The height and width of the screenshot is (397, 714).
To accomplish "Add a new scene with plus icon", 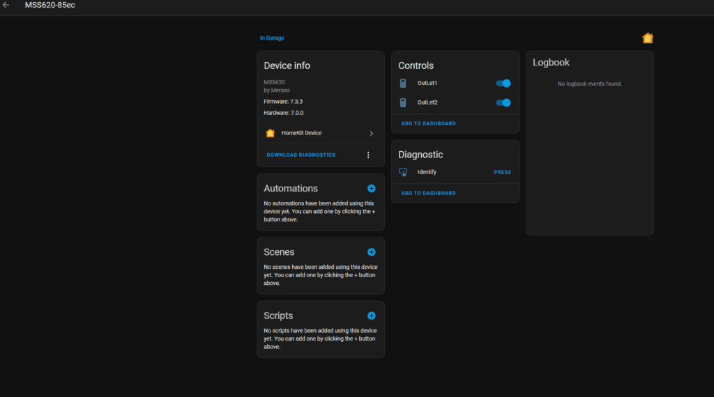I will [371, 252].
